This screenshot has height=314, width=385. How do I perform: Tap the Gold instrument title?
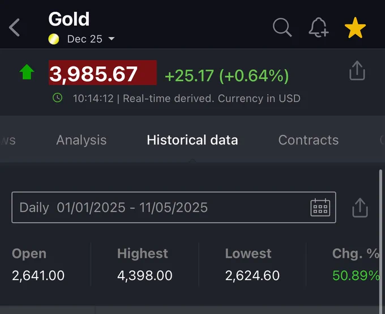click(x=69, y=19)
